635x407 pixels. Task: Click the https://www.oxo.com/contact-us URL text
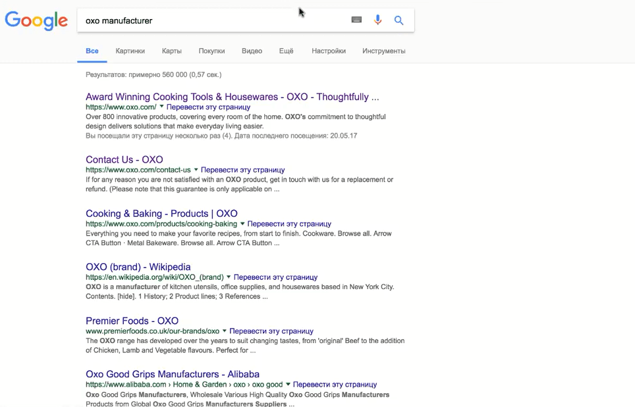[x=138, y=170]
